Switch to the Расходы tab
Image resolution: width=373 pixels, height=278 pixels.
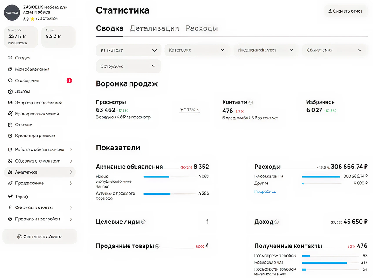click(201, 28)
